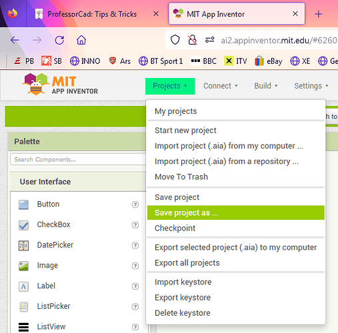Click the browser forward arrow

tap(37, 40)
